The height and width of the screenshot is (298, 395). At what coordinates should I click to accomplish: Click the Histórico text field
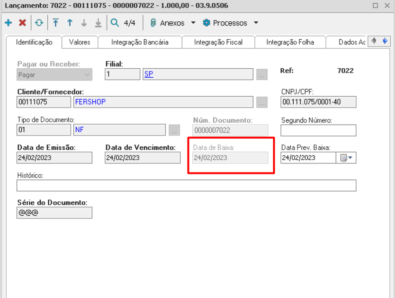pyautogui.click(x=187, y=185)
